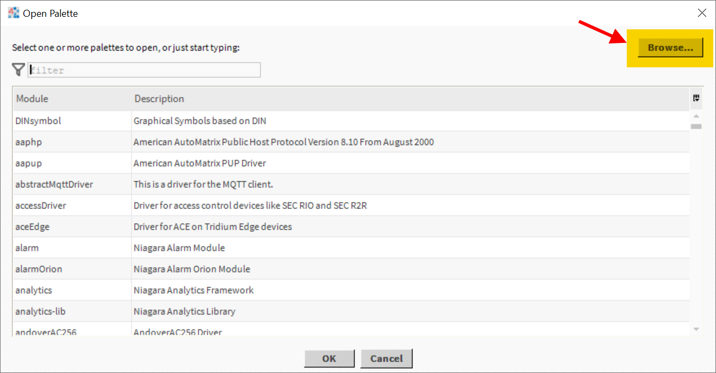The height and width of the screenshot is (373, 716).
Task: Sort by the Description column header
Action: pyautogui.click(x=411, y=99)
